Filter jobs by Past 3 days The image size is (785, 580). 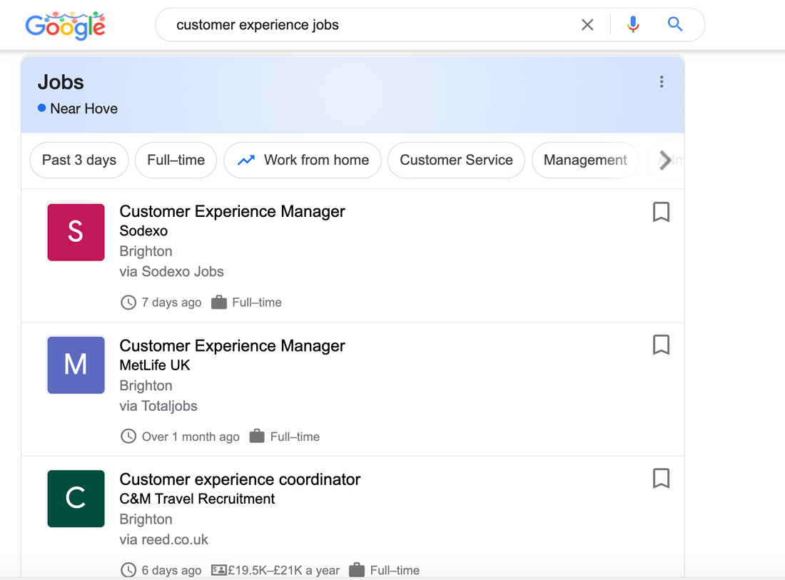pyautogui.click(x=79, y=160)
